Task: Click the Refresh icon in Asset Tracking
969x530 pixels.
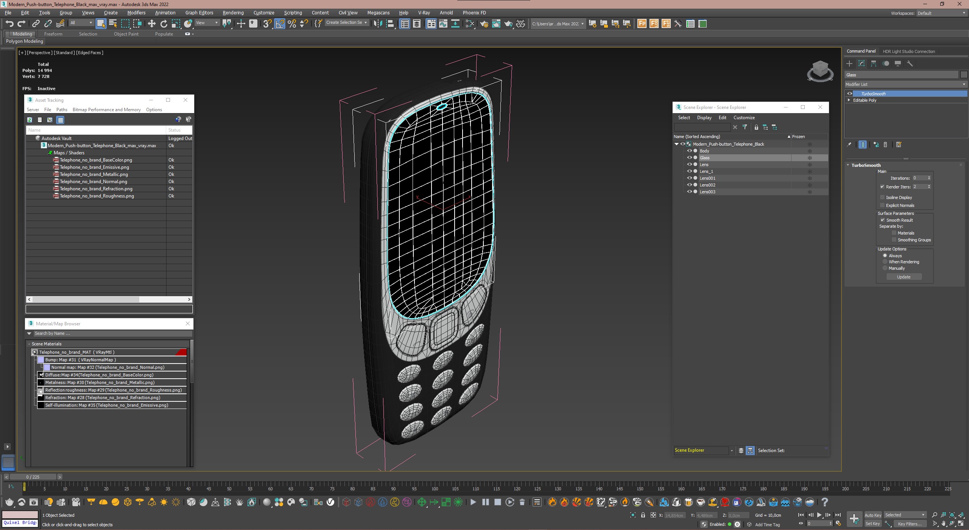Action: point(30,120)
